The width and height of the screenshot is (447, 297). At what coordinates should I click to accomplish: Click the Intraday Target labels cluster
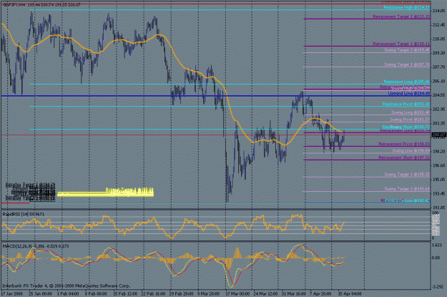31,192
